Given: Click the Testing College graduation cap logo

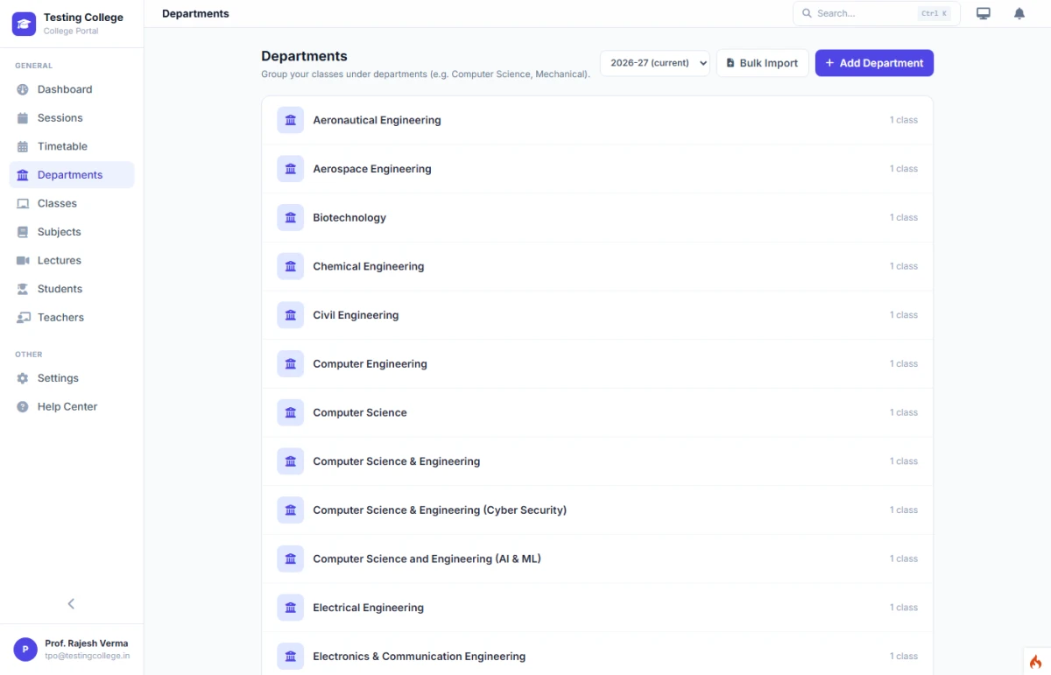Looking at the screenshot, I should [x=24, y=24].
